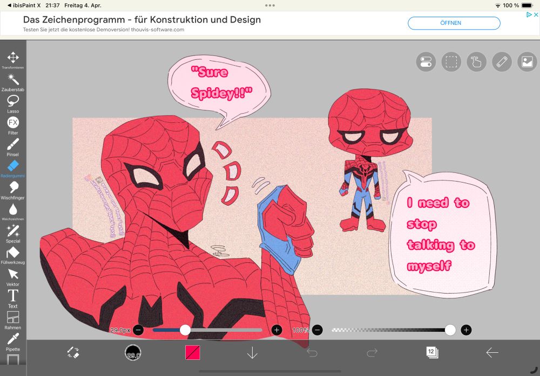Go back using the left arrow
Screen dimensions: 540x376
pyautogui.click(x=492, y=352)
